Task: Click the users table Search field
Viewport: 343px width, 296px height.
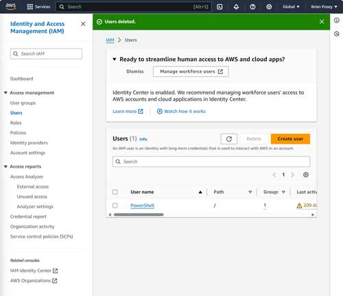Action: (211, 162)
